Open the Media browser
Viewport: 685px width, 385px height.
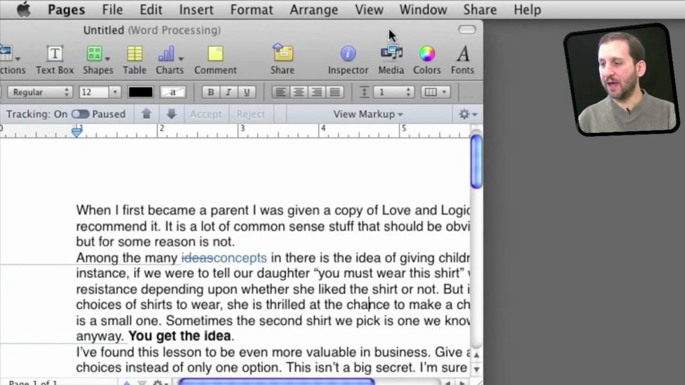point(391,59)
